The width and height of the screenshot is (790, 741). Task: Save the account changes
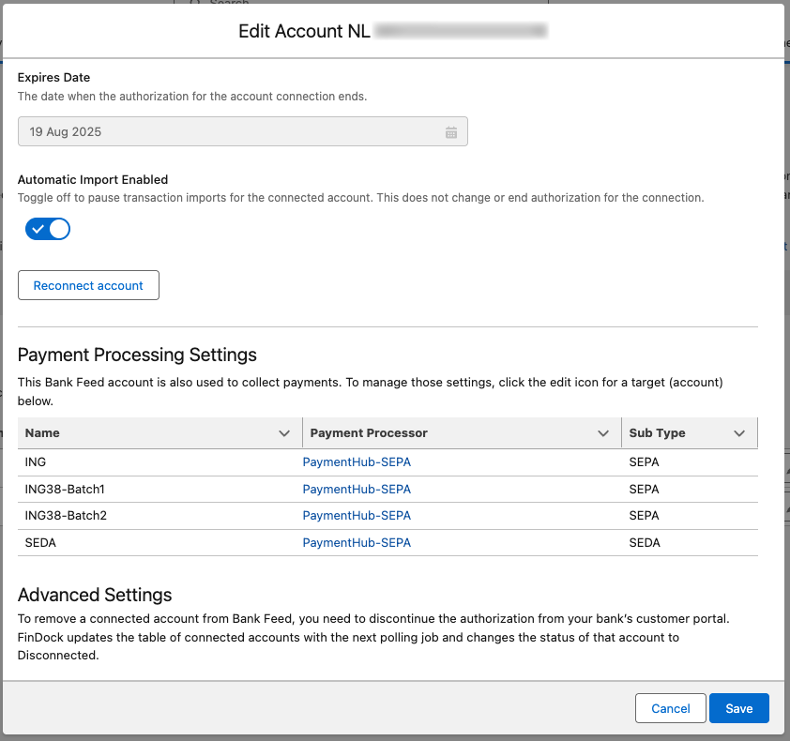pyautogui.click(x=738, y=708)
